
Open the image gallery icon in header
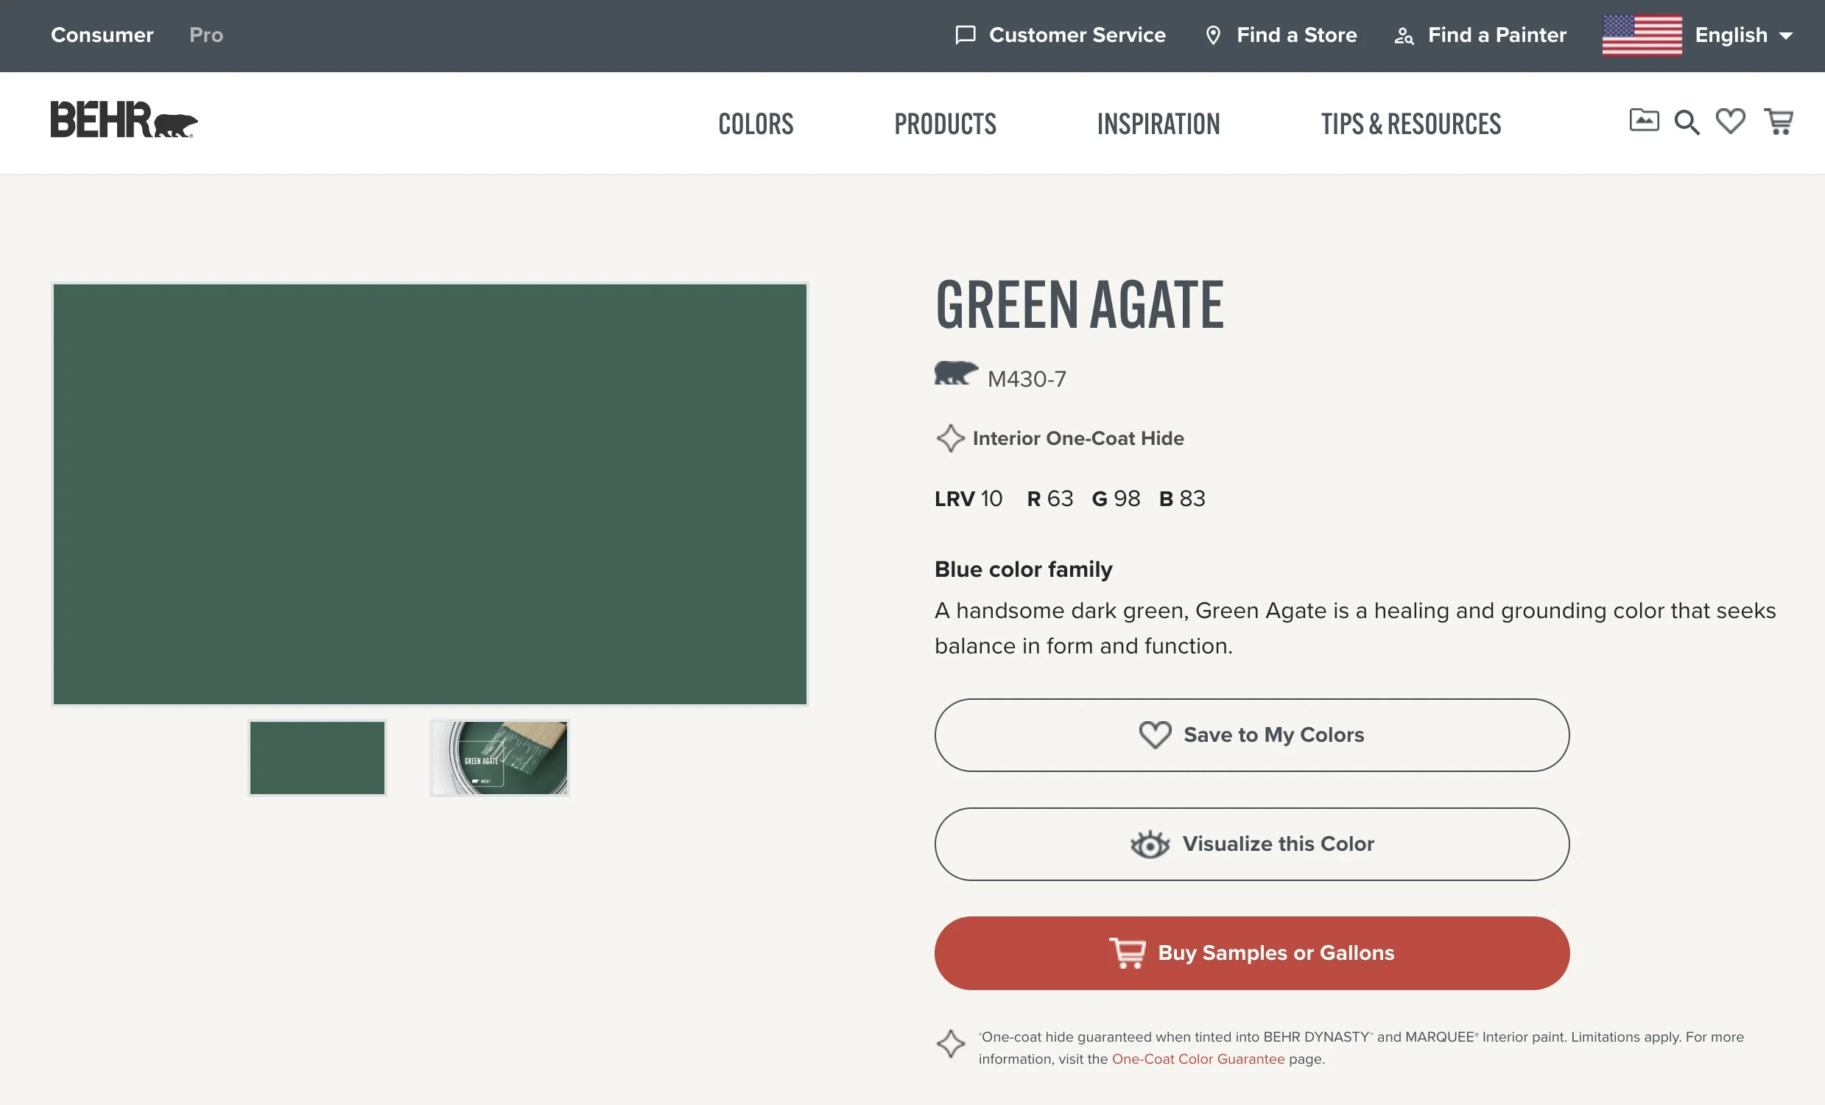coord(1644,121)
